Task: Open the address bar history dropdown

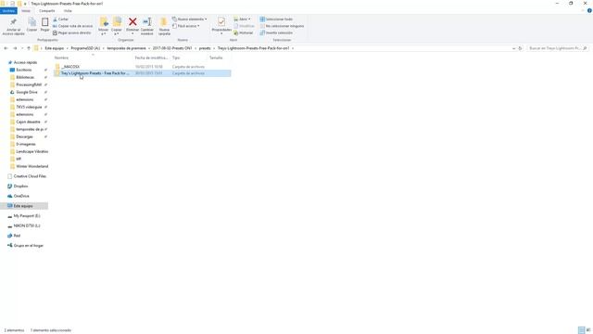Action: coord(513,48)
